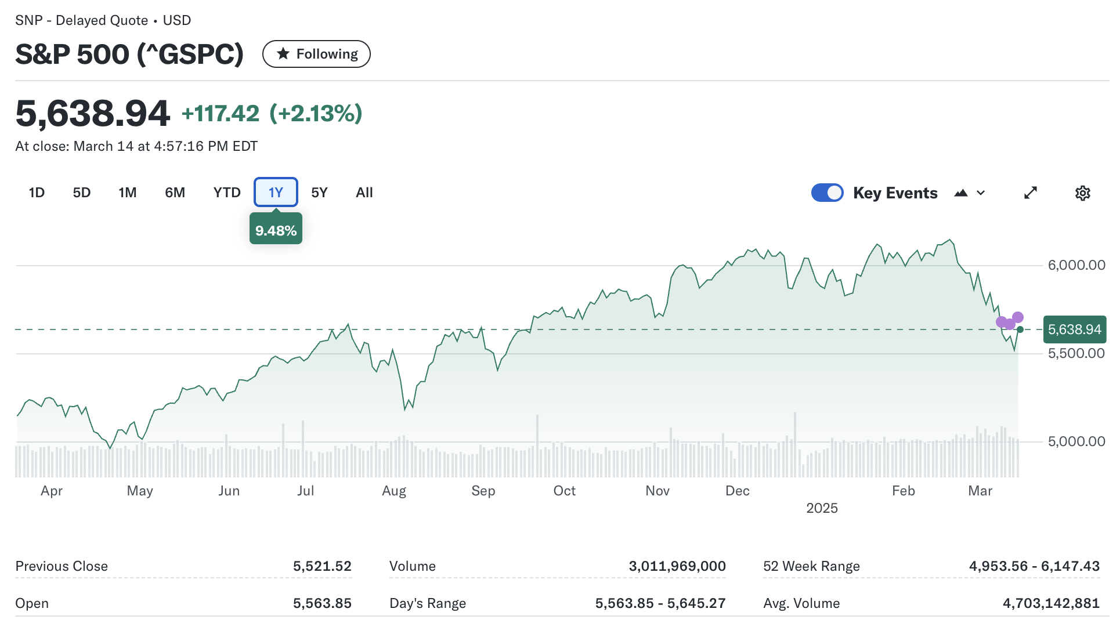
Task: Click the Open value 5,563.85
Action: pyautogui.click(x=322, y=603)
